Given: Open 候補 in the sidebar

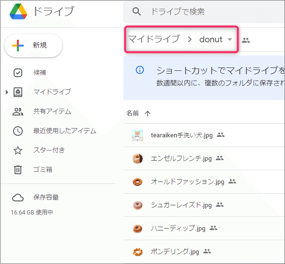Looking at the screenshot, I should click(40, 73).
